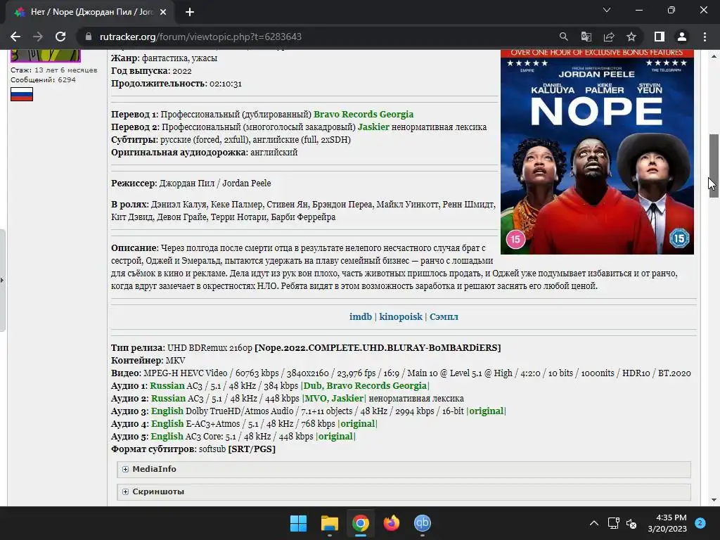View site security lock info

point(89,37)
